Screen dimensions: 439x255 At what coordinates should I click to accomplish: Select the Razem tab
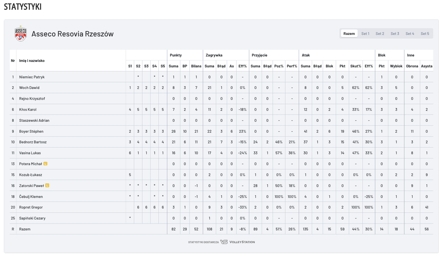[x=349, y=34]
